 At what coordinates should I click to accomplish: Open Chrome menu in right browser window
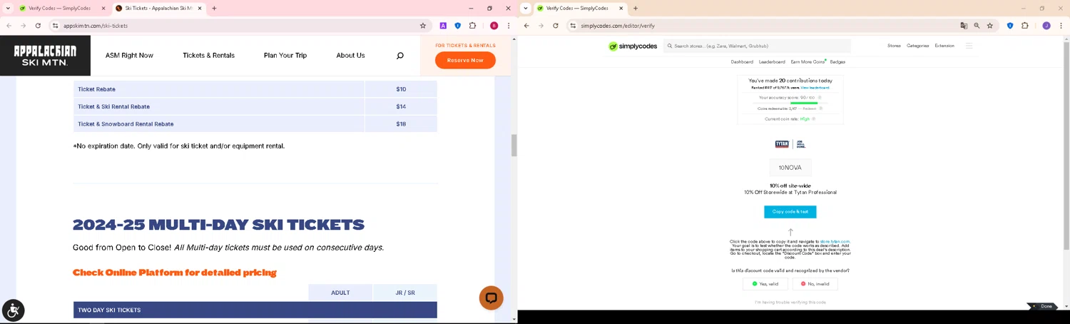[1061, 26]
